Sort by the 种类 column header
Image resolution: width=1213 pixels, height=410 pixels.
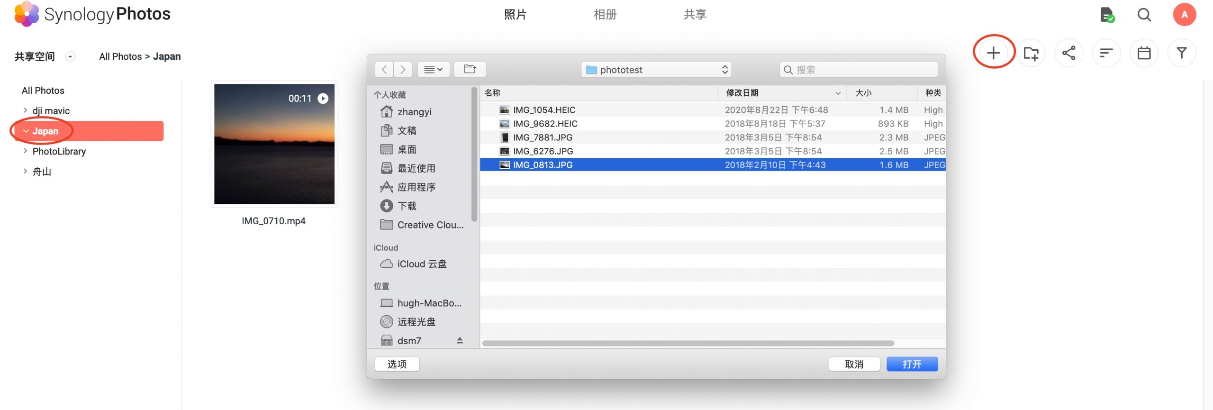click(932, 93)
